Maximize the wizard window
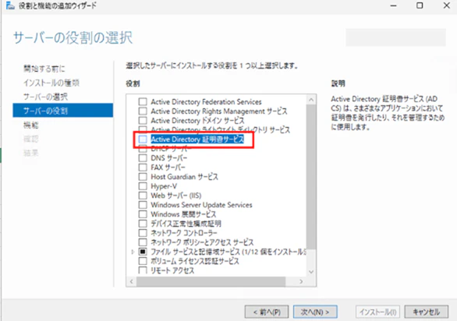The image size is (457, 321). pyautogui.click(x=420, y=5)
